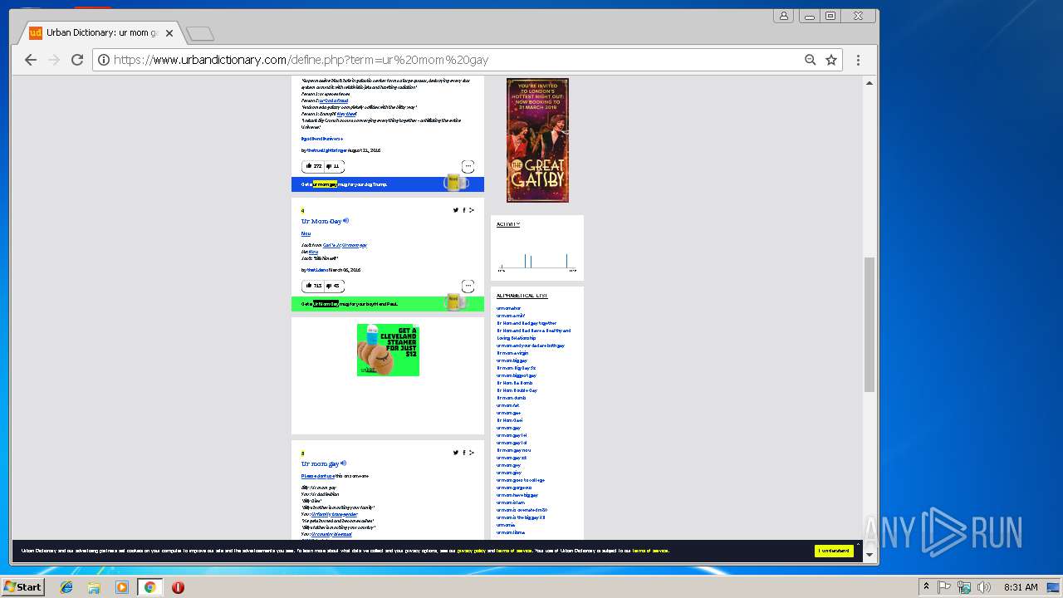The height and width of the screenshot is (598, 1063).
Task: Upvote the definition with 272 likes
Action: tap(313, 166)
